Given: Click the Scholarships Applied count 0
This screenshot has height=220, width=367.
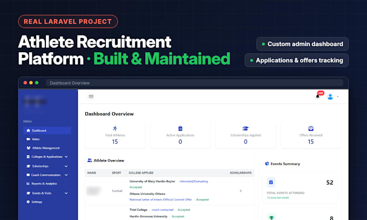Looking at the screenshot, I should (x=245, y=141).
